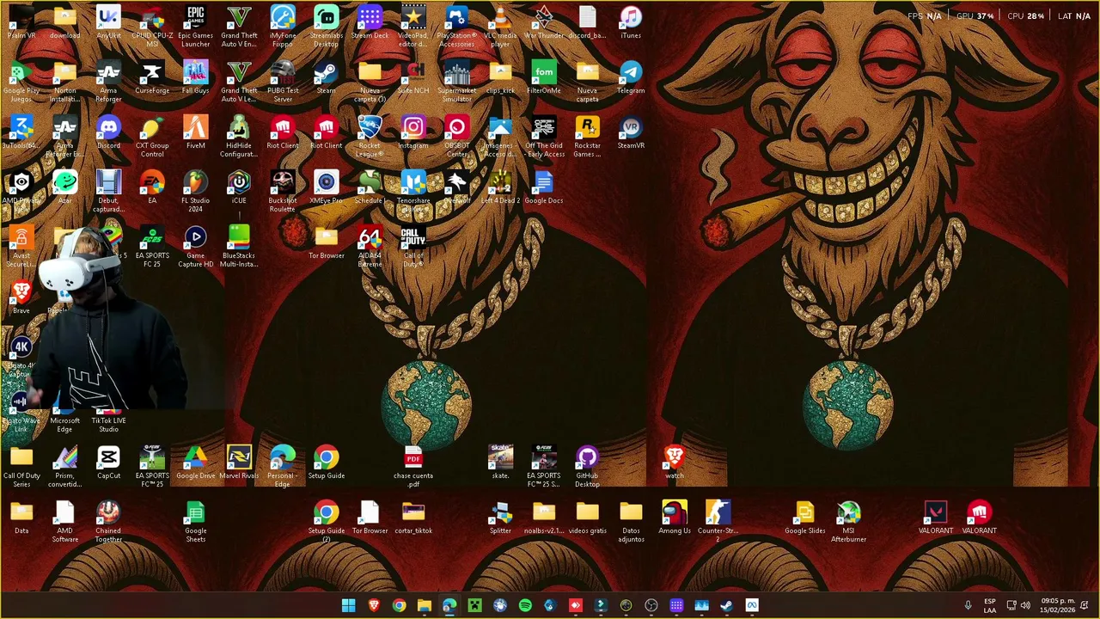1100x619 pixels.
Task: Open volume control in system tray
Action: (x=1025, y=605)
